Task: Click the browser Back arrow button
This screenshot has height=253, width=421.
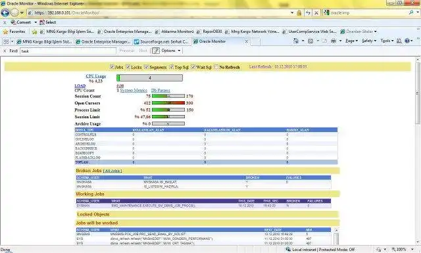Action: 5,12
